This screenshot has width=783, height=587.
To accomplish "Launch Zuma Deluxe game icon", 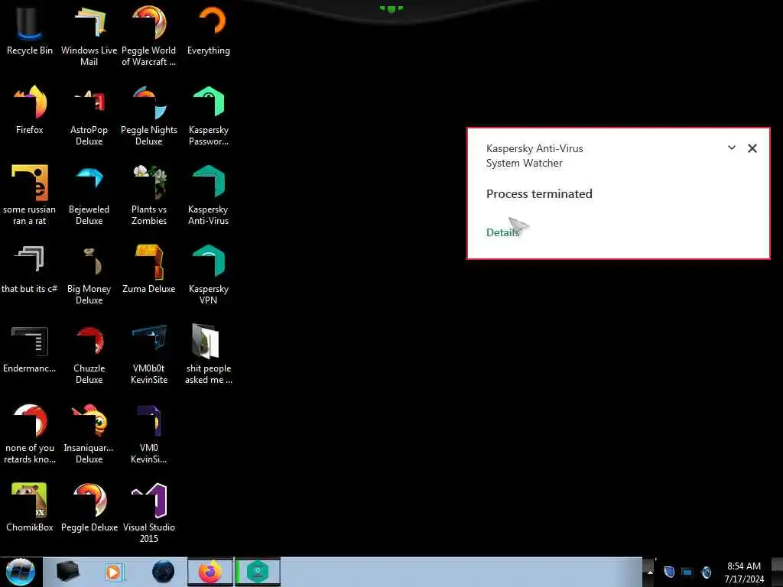I will pyautogui.click(x=149, y=270).
